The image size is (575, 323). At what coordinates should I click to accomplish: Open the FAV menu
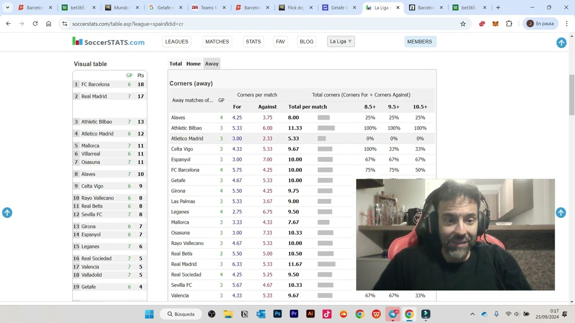[280, 42]
